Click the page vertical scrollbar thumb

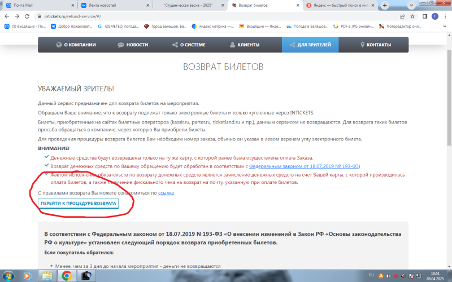[449, 98]
